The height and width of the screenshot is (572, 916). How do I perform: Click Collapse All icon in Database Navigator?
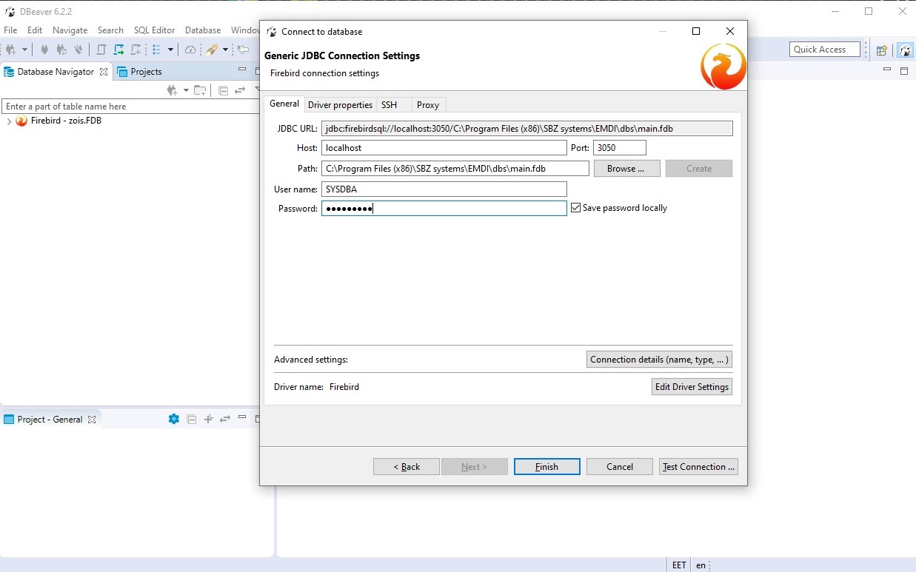[223, 90]
